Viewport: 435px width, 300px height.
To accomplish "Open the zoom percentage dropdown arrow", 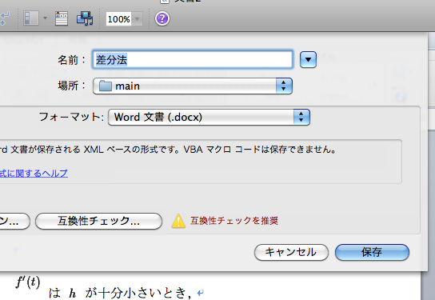I will pyautogui.click(x=137, y=19).
